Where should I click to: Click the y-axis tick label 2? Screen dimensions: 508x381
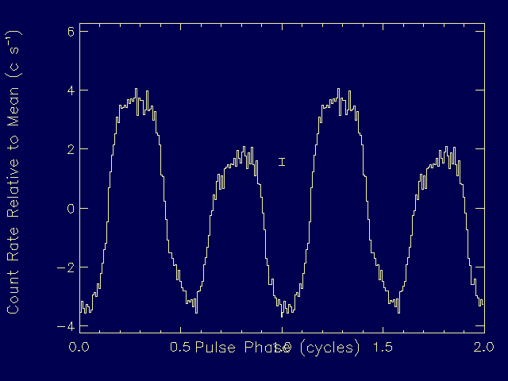coord(71,149)
